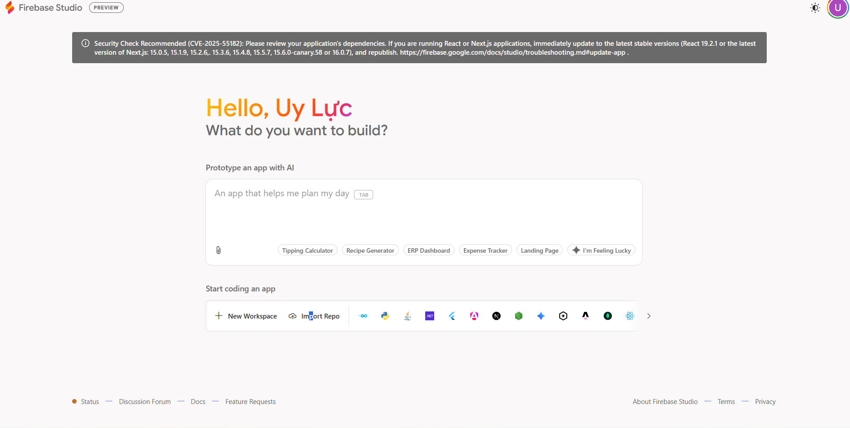Pick the Java template icon
This screenshot has height=428, width=850.
pyautogui.click(x=407, y=316)
